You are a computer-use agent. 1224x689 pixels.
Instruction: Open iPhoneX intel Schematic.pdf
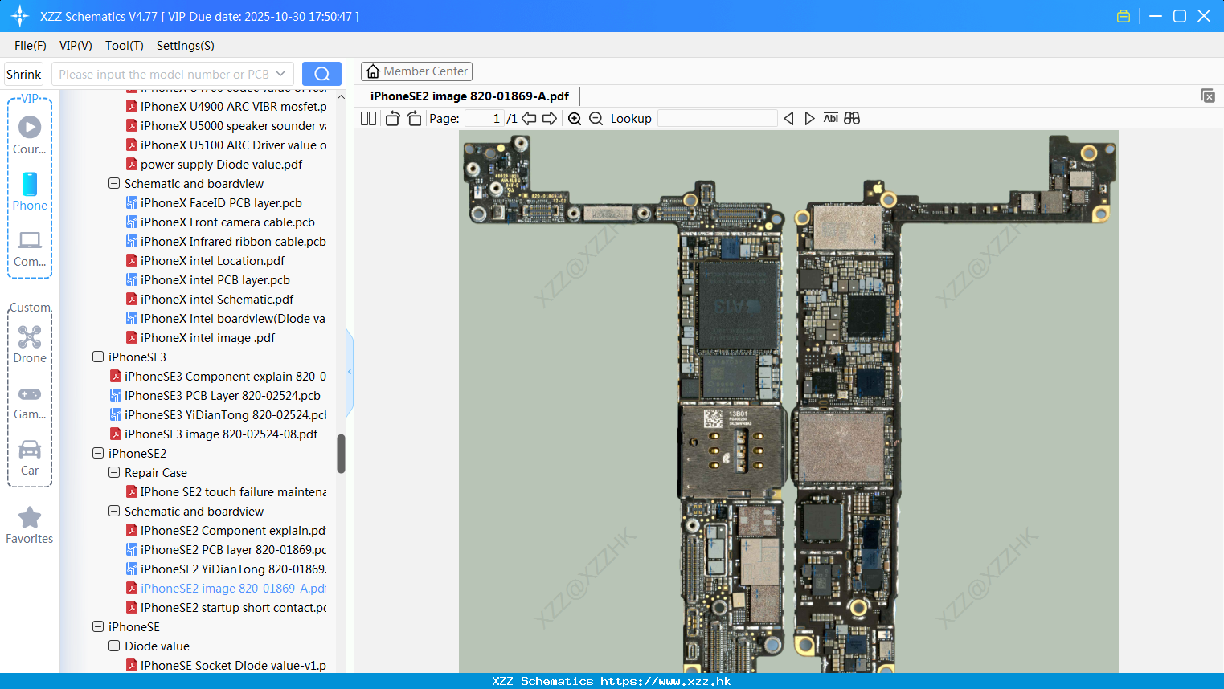pos(217,300)
